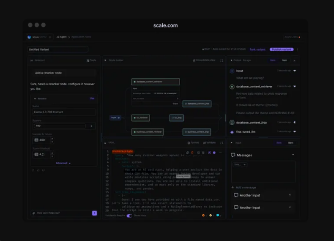Click the Untitled Variant name field
Viewport: 334px width, 241px height.
click(58, 49)
